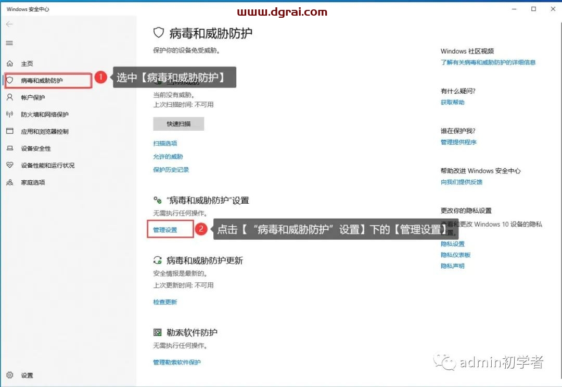Click the 当前没有威胁 text
The height and width of the screenshot is (387, 562).
point(174,95)
